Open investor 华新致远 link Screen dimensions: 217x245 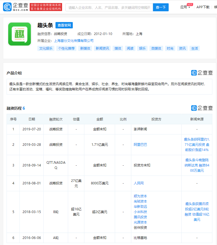(140, 207)
